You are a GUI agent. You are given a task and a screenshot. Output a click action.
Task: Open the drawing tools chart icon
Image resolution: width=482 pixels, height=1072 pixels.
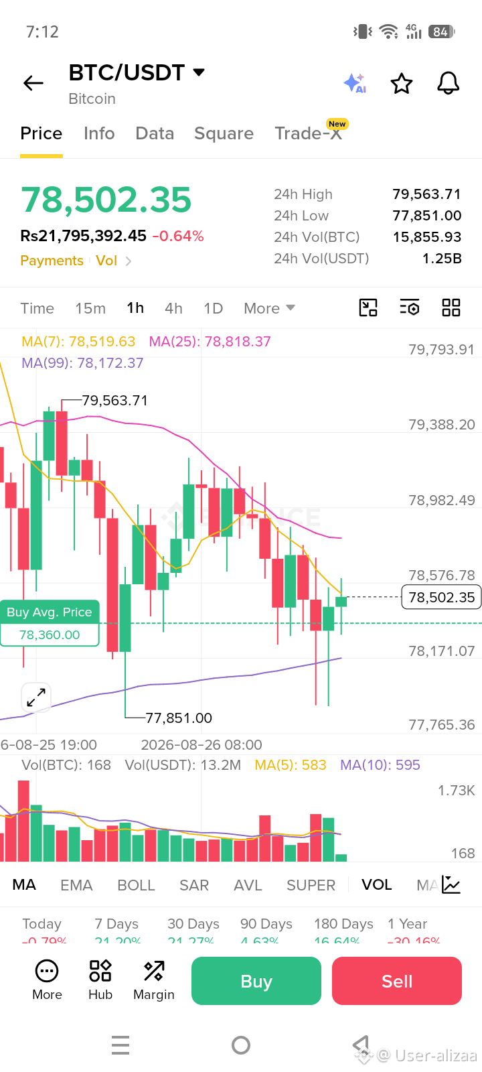[368, 308]
